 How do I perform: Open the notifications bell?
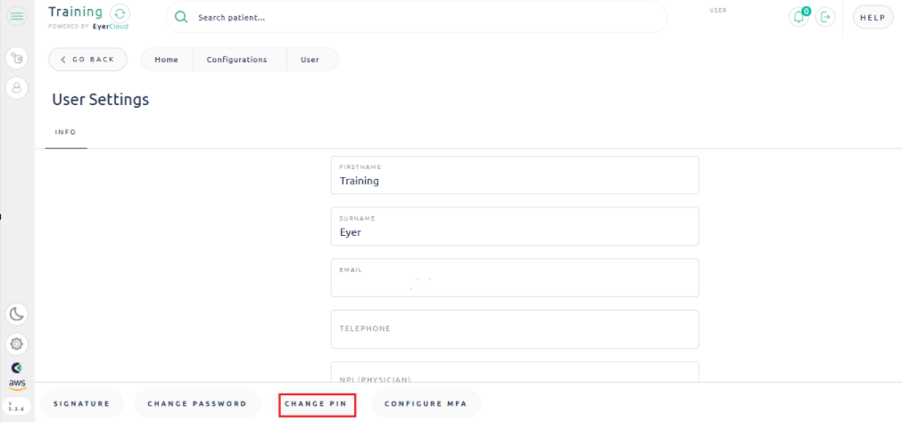point(799,17)
